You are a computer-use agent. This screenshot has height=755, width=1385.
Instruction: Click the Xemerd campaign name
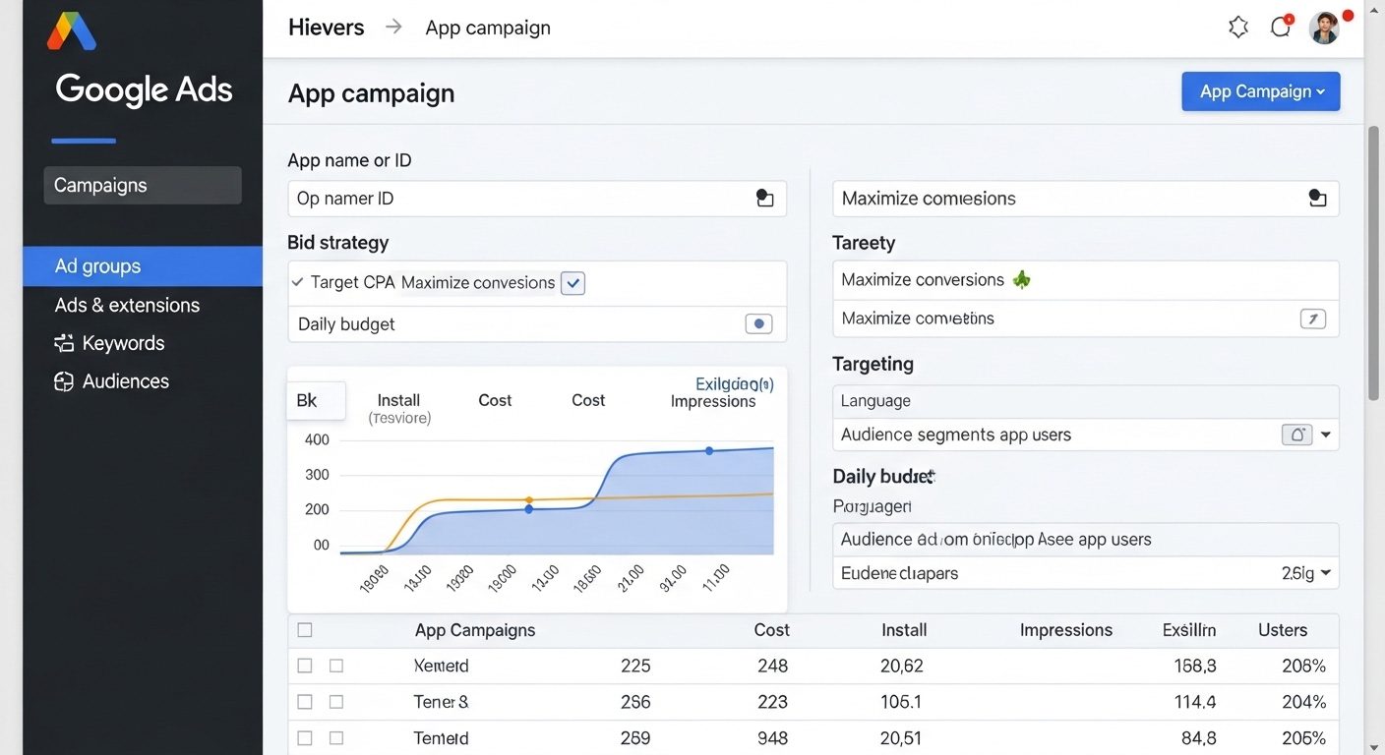pos(442,666)
